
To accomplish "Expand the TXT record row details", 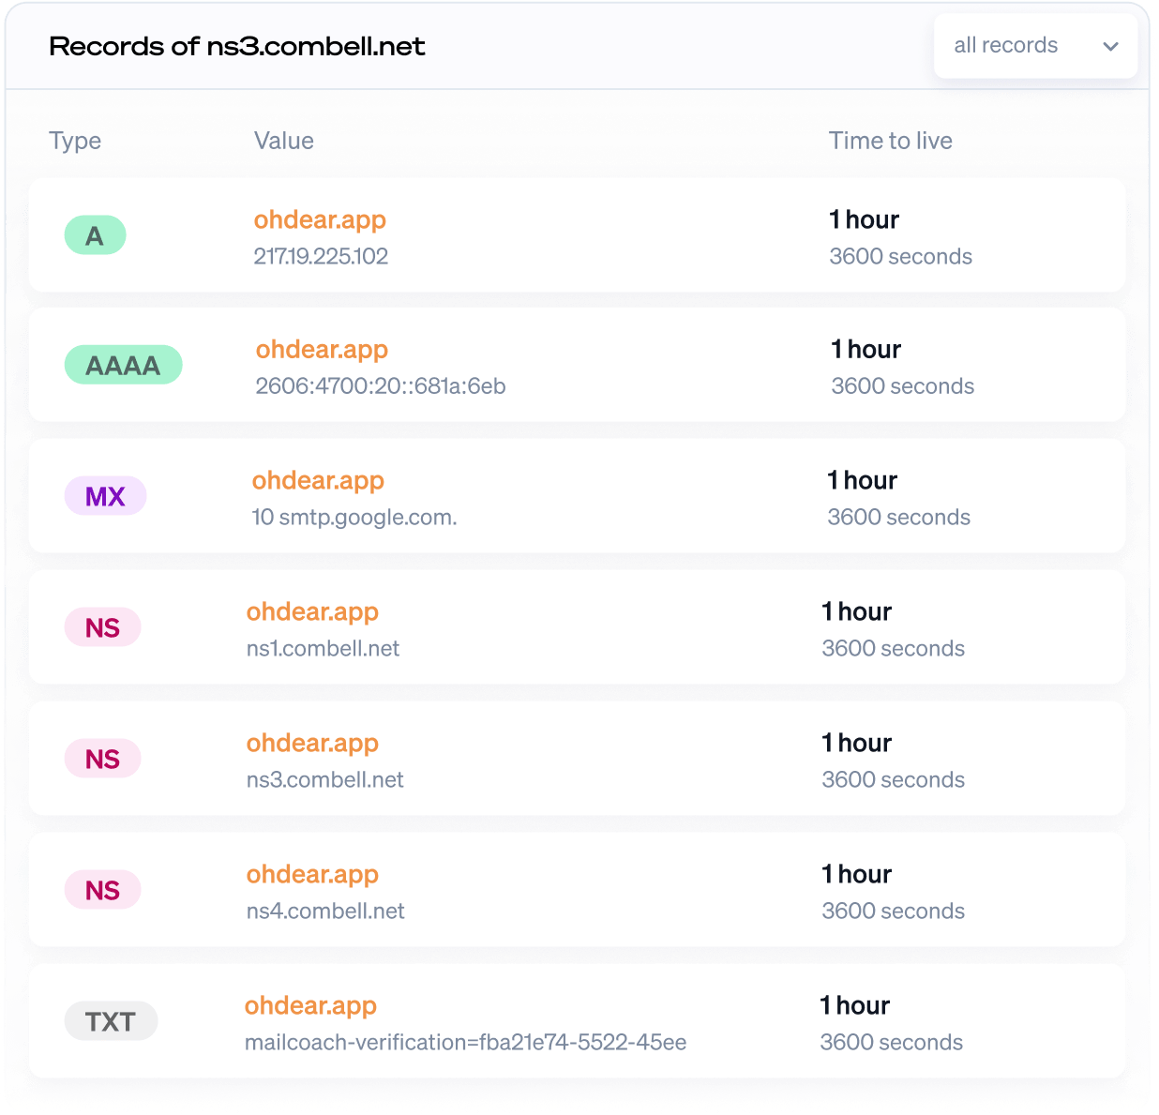I will 579,1021.
